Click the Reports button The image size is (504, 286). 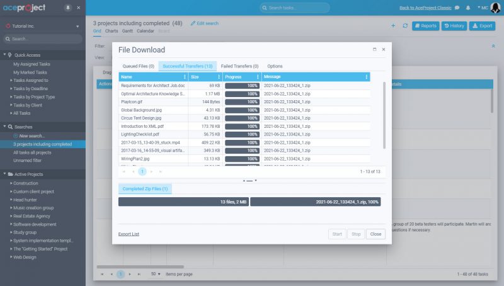(426, 26)
